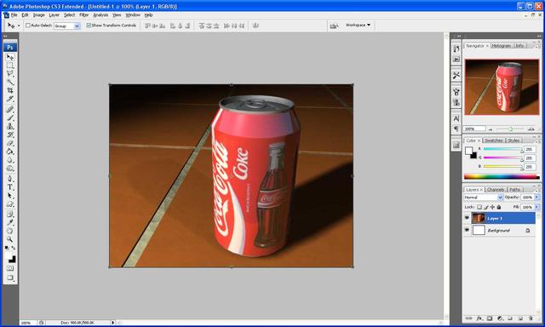This screenshot has height=327, width=545.
Task: Uncheck Show Transform Controls
Action: (89, 26)
